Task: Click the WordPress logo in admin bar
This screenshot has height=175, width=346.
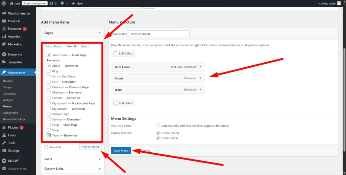Action: [x=4, y=3]
